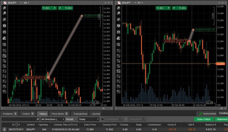Take chartshot using m5 chart camera icon
Viewport: 228px width, 132px height.
pos(4,44)
